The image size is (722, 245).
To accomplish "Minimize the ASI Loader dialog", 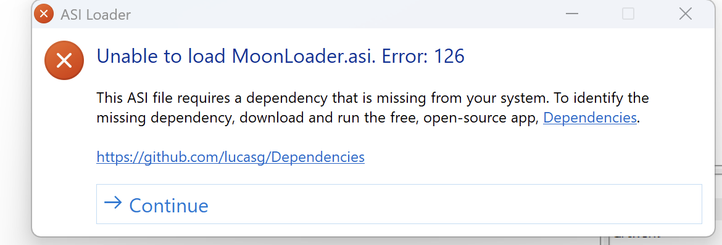I will click(572, 14).
